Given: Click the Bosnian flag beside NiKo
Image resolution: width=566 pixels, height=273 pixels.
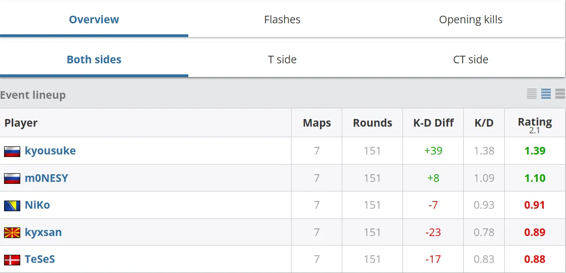Looking at the screenshot, I should click(x=12, y=206).
